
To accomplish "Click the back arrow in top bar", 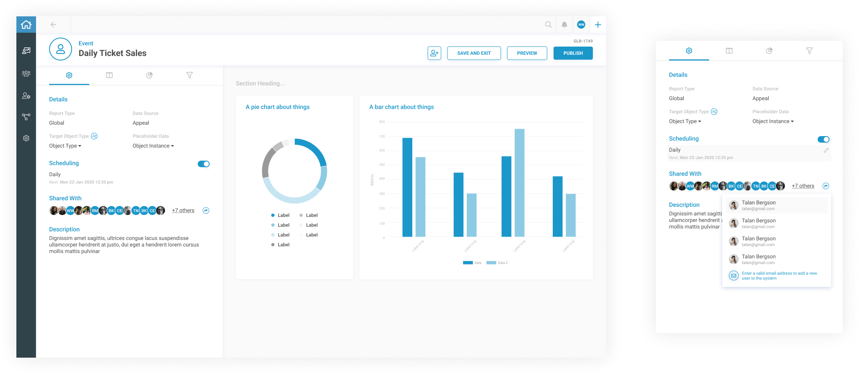I will pyautogui.click(x=53, y=25).
